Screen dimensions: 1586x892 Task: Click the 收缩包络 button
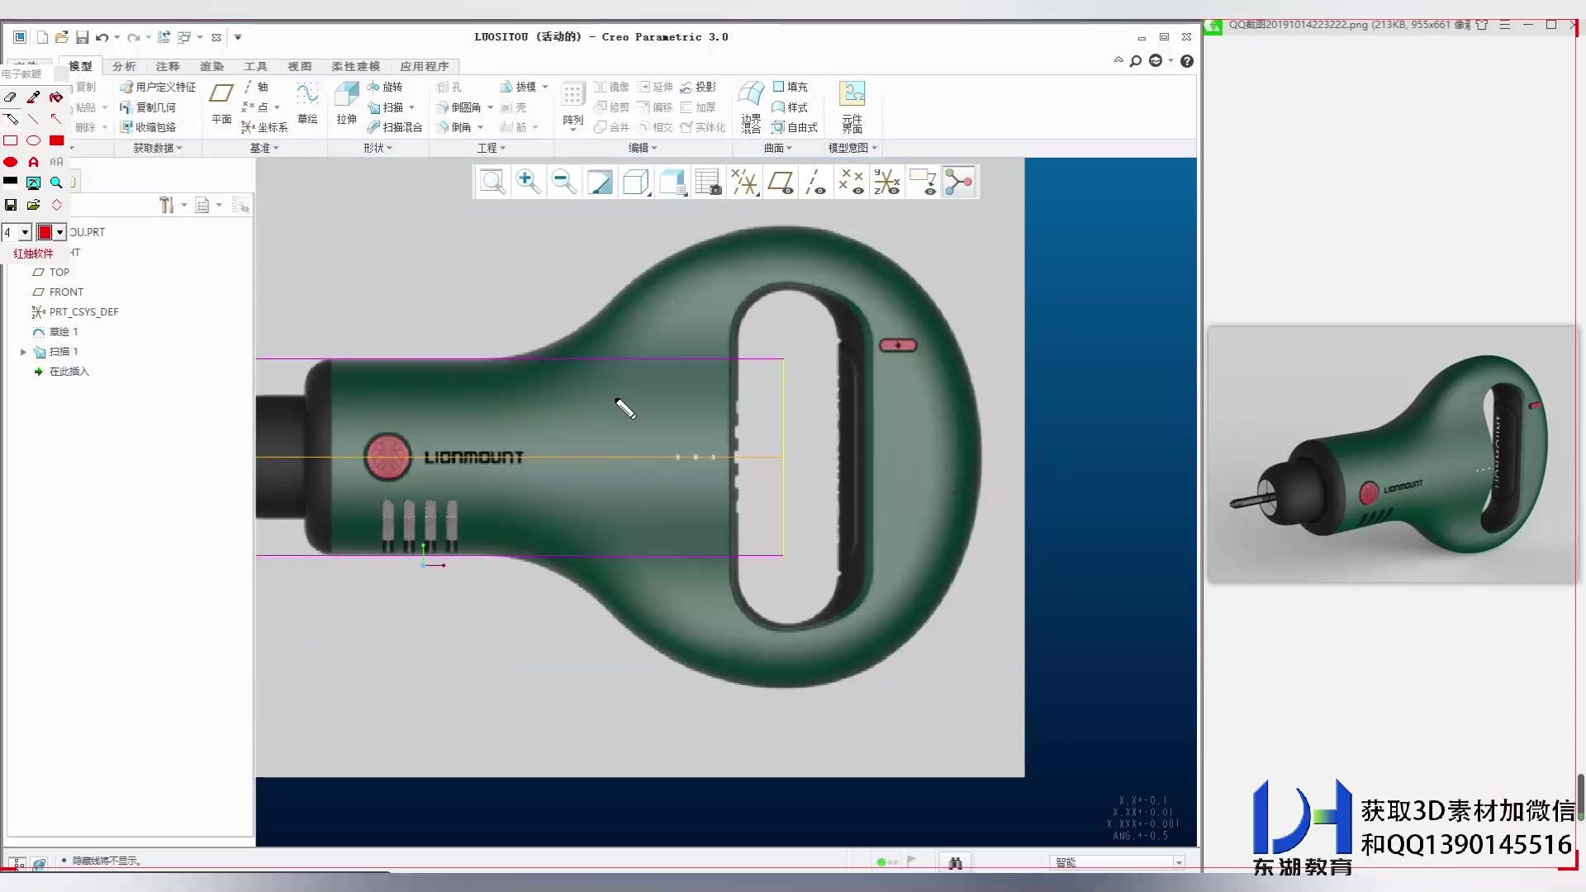point(148,127)
